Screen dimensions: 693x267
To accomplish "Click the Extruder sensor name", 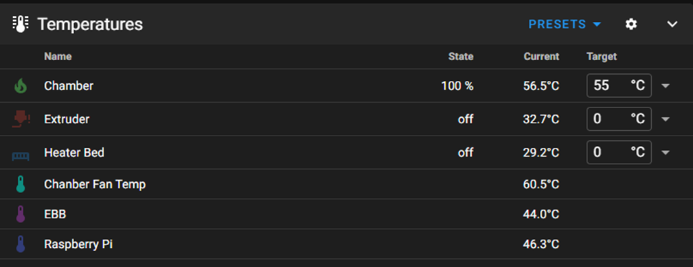I will pyautogui.click(x=67, y=119).
